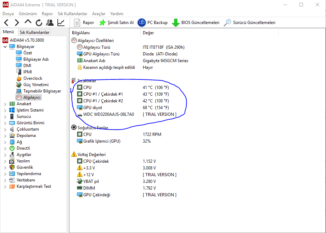The image size is (326, 233).
Task: Select the GPU Çekirdeği row
Action: click(127, 195)
